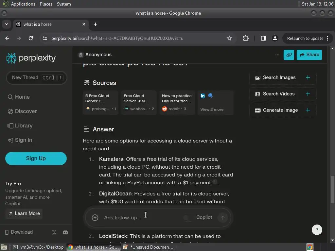The width and height of the screenshot is (335, 251).
Task: Open the Applications menu
Action: coord(23,4)
